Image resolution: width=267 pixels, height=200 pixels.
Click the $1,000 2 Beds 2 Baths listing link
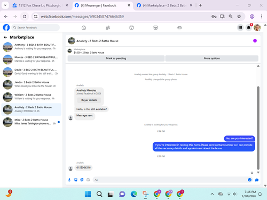pos(89,53)
